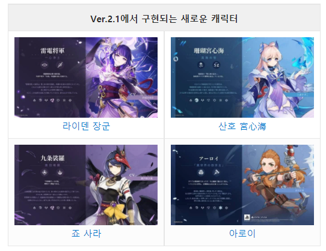Click the catalyst weapon icon on the 珊瑚宮心海 card
Image resolution: width=326 pixels, height=251 pixels.
pos(216,65)
